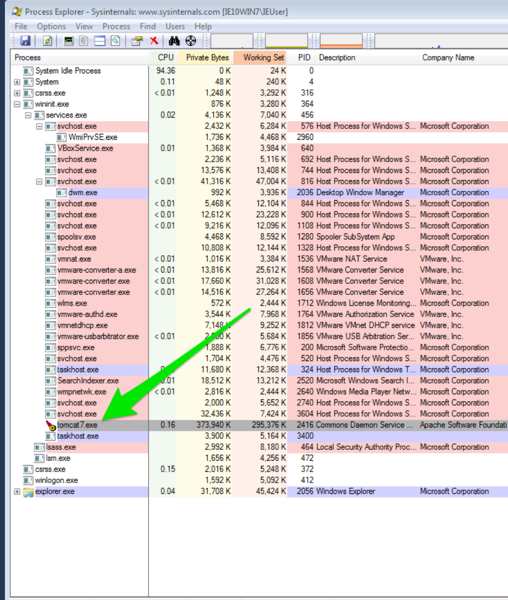Viewport: 508px width, 600px height.
Task: Open Properties via the toolbar icon
Action: tap(137, 41)
